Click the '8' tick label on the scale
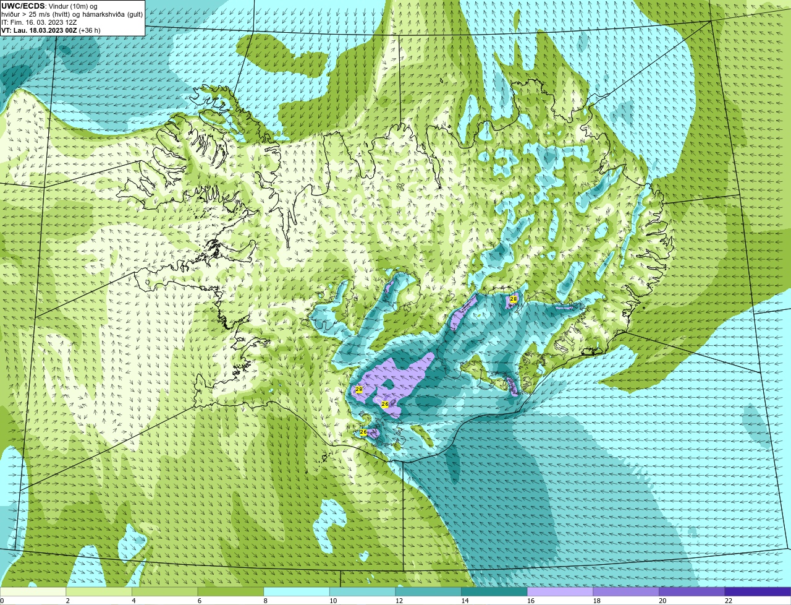791x605 pixels. click(265, 601)
